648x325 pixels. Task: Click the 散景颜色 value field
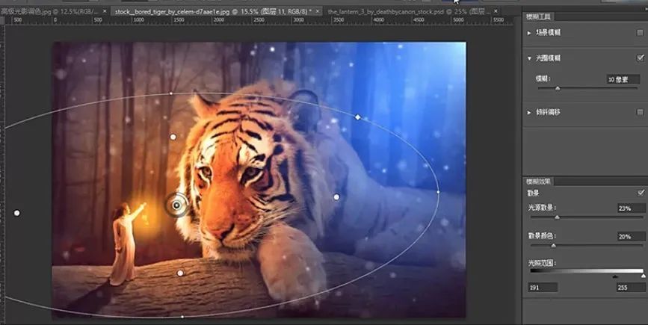pyautogui.click(x=629, y=236)
